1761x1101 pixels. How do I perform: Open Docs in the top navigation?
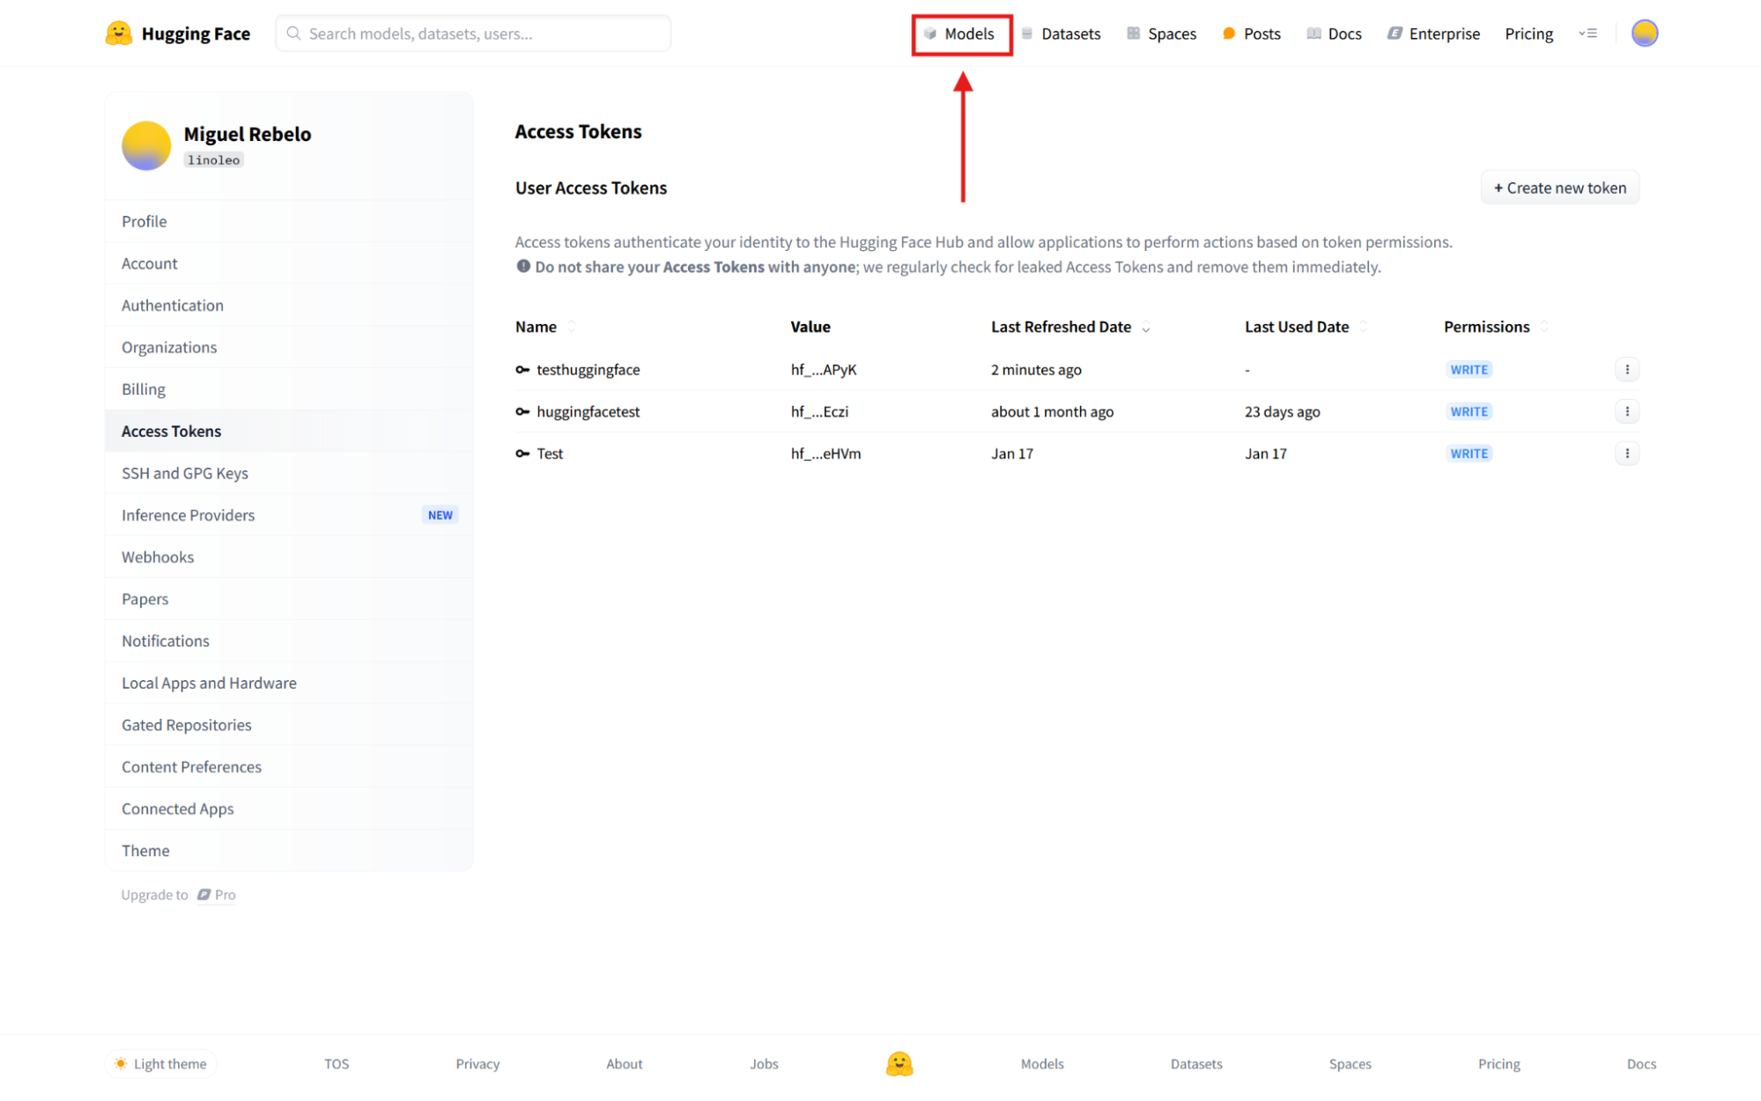point(1334,33)
